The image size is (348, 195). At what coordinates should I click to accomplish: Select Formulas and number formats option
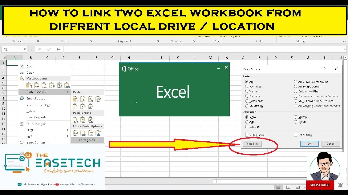coord(296,96)
